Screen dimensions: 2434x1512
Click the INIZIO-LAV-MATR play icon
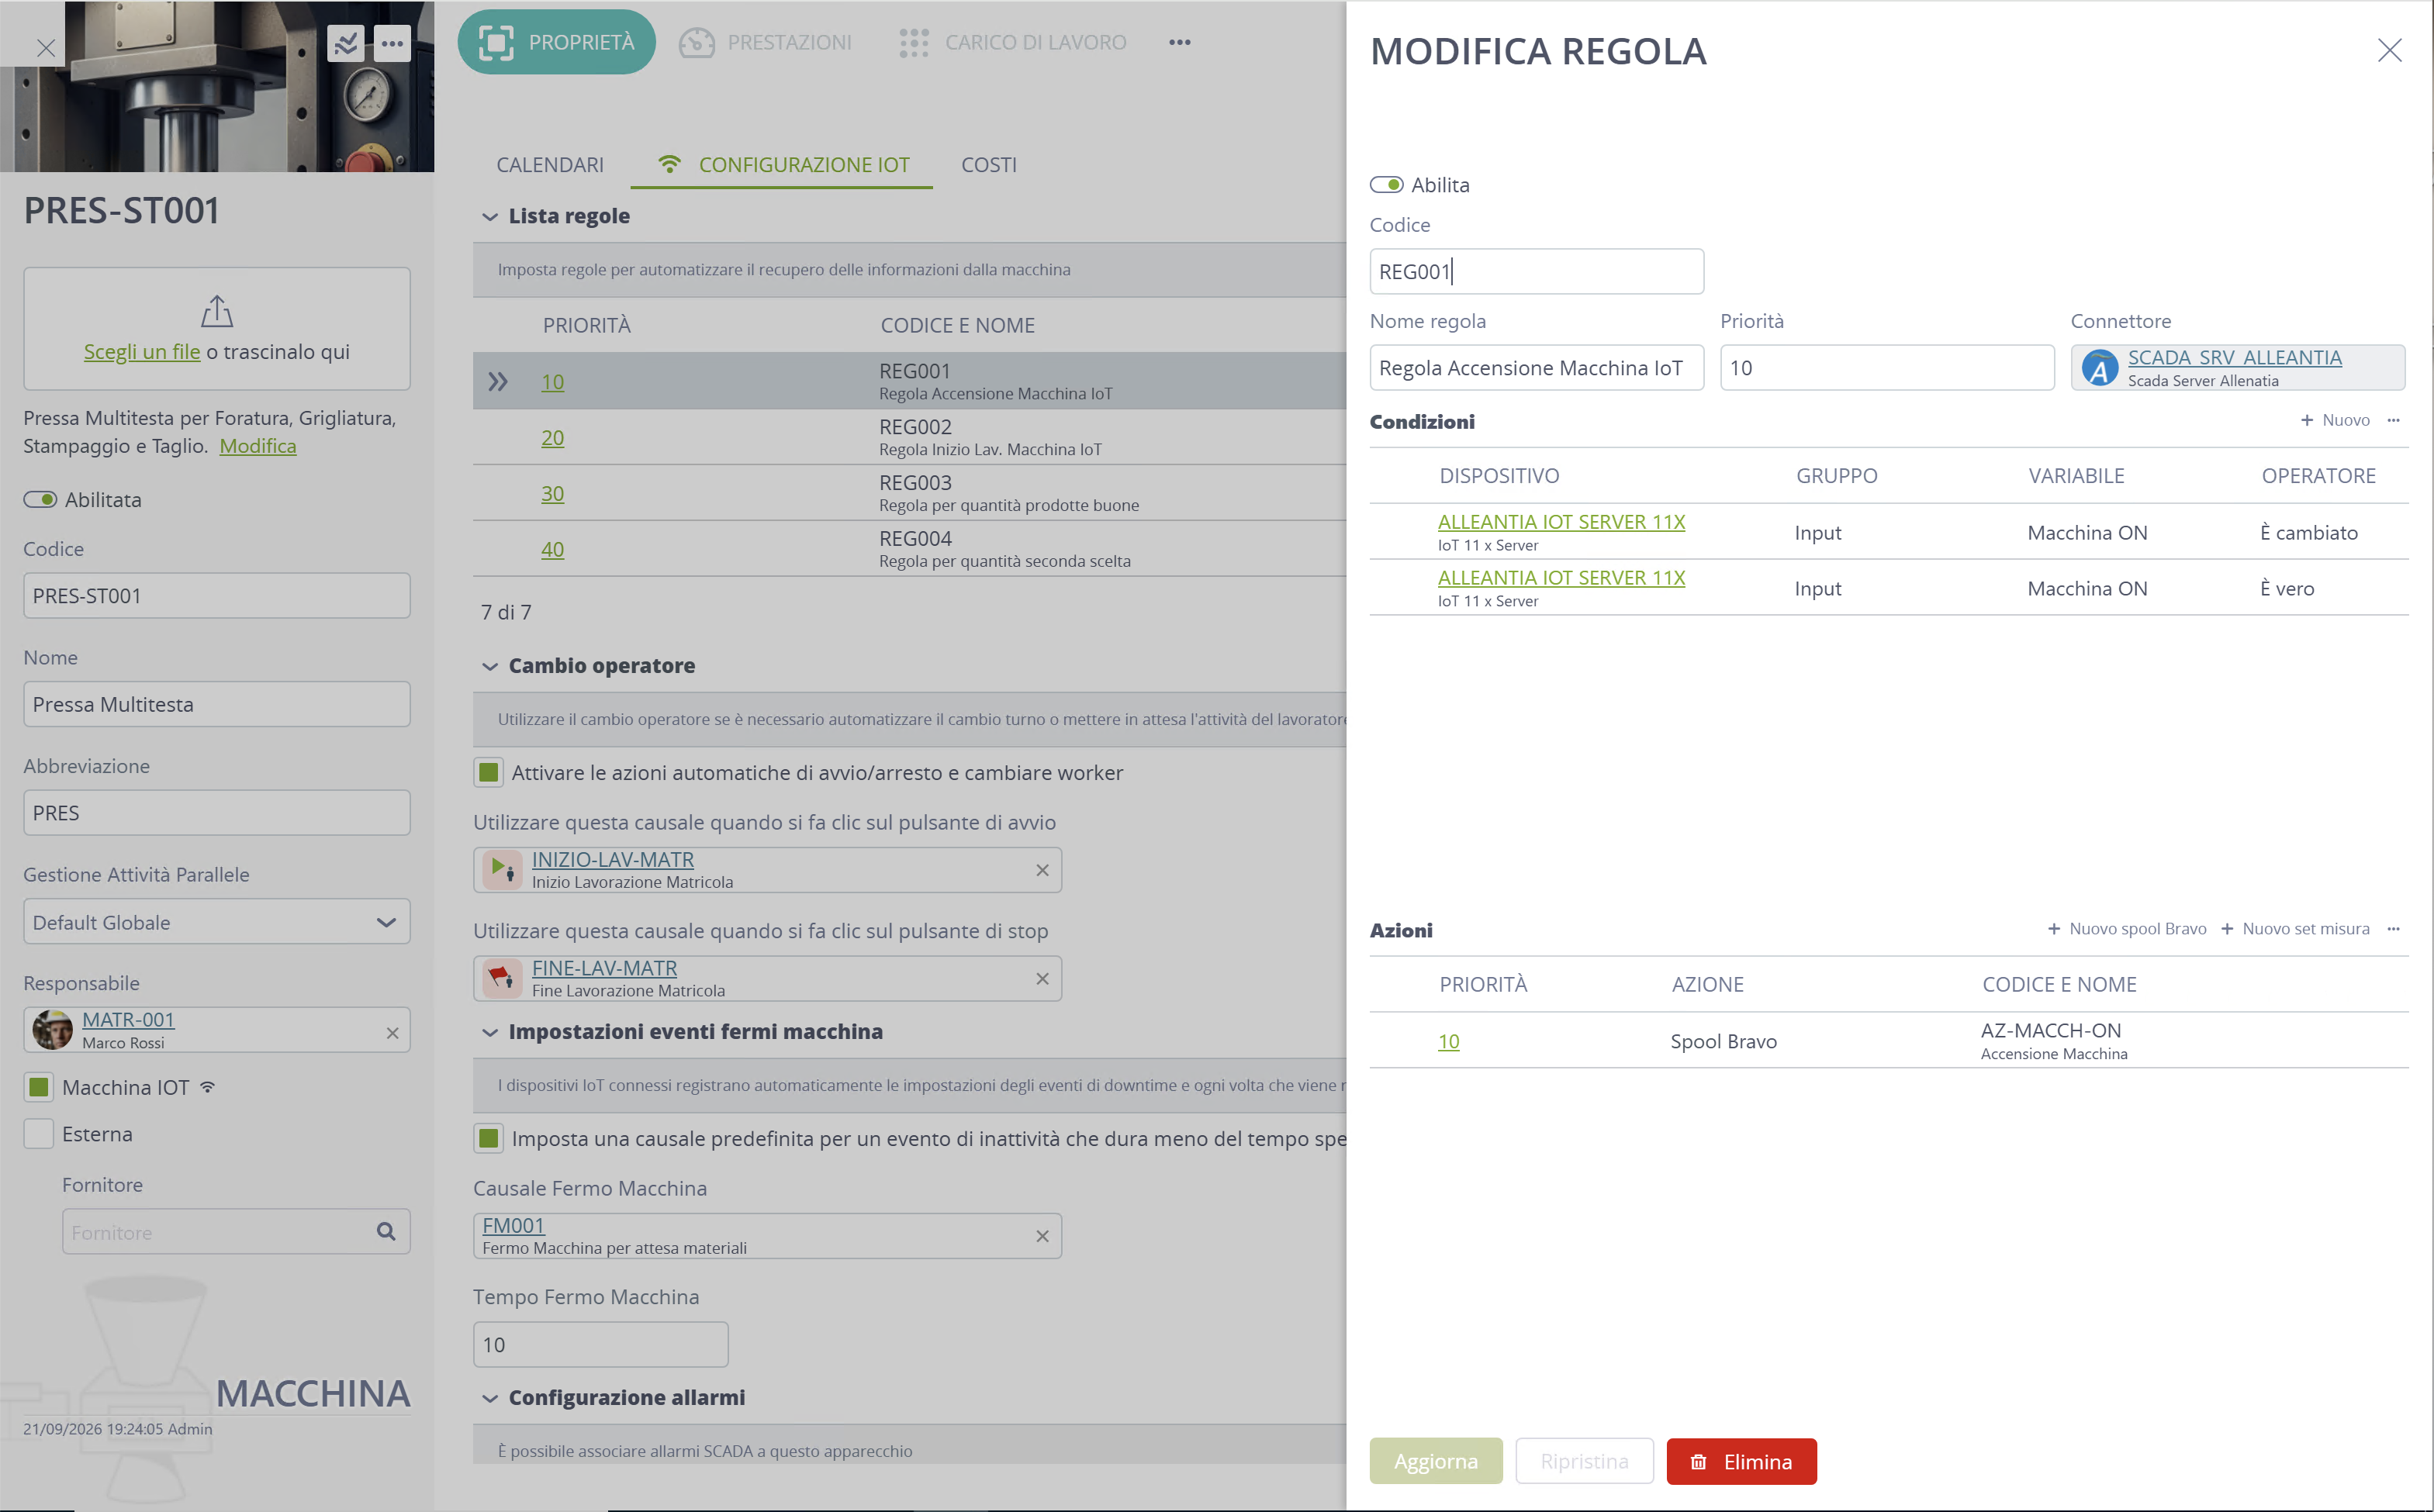tap(502, 870)
